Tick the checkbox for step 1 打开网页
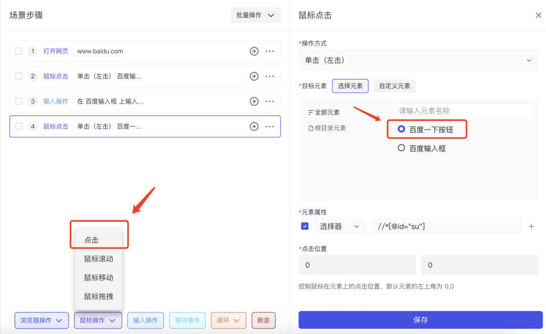 pyautogui.click(x=19, y=51)
